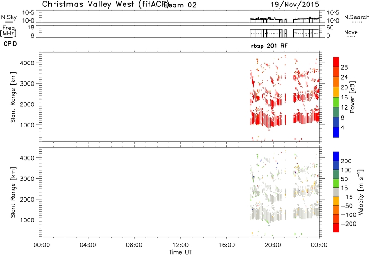369x255 pixels.
Task: Click the left '10^5' tick on the N.Sky axis
Action: point(28,13)
